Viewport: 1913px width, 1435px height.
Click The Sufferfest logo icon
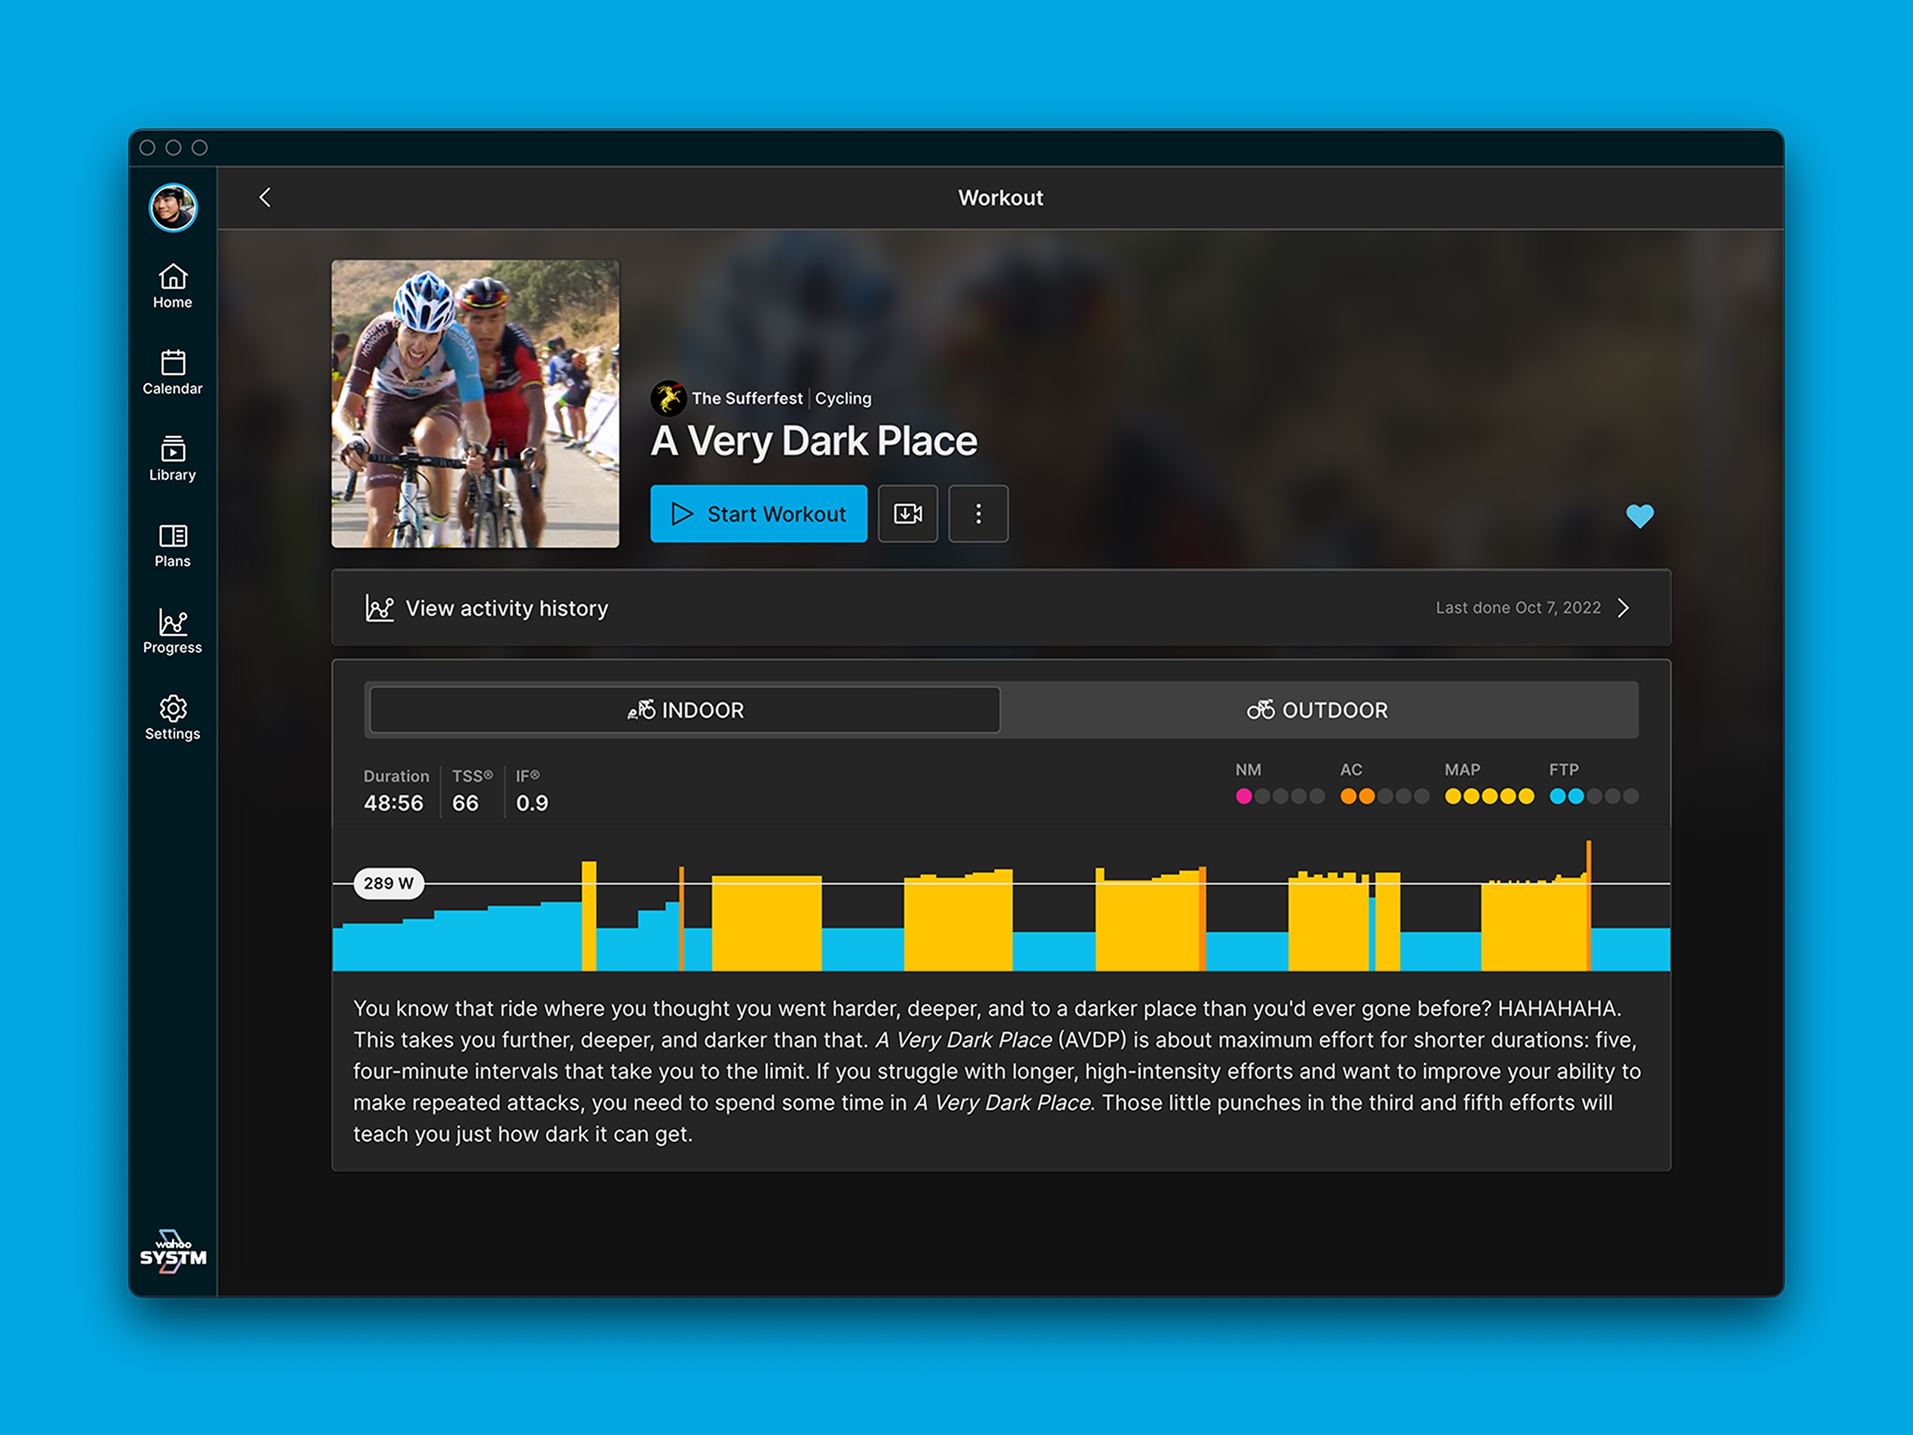pos(669,399)
